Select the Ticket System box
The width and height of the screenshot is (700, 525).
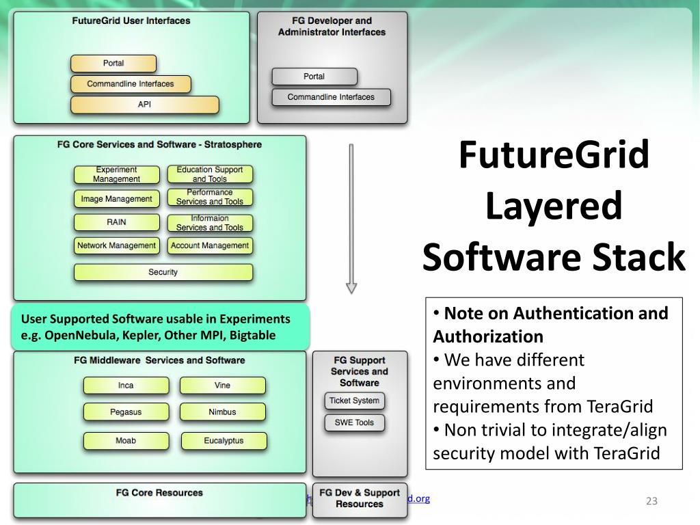[355, 401]
